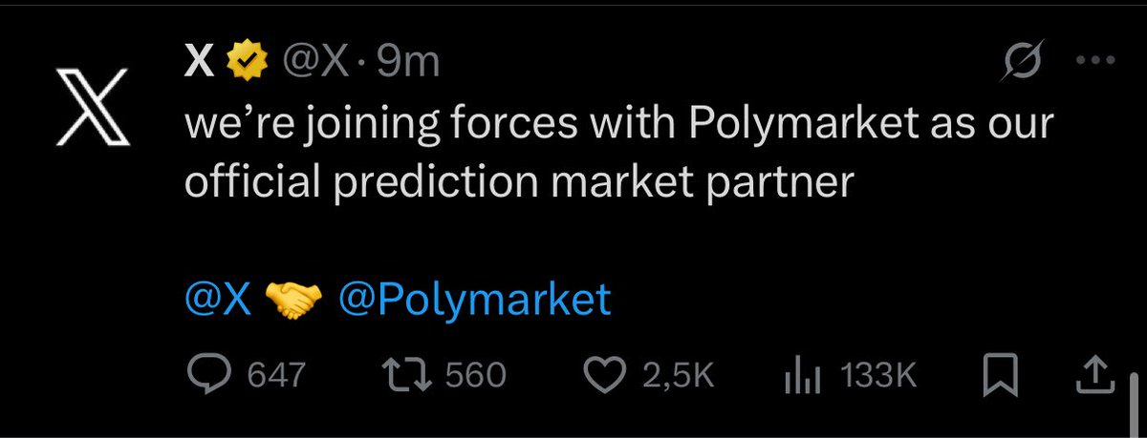Open the X profile avatar logo

pyautogui.click(x=93, y=109)
